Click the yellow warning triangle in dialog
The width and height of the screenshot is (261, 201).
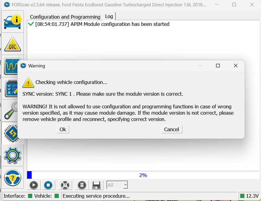point(28,82)
